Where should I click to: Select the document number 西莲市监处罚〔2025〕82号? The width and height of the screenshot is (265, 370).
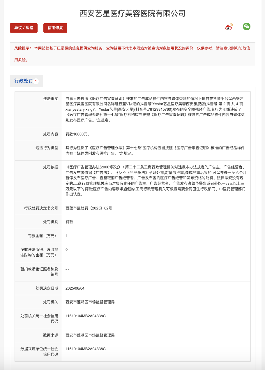pyautogui.click(x=89, y=208)
